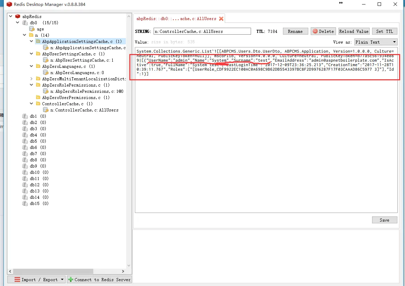Click the key name input field

tap(202, 31)
